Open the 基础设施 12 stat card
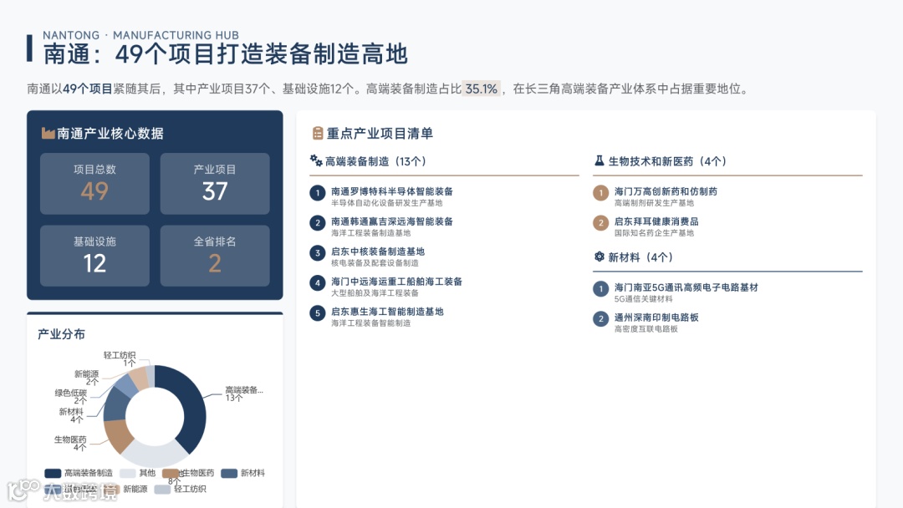The image size is (903, 508). pyautogui.click(x=94, y=256)
